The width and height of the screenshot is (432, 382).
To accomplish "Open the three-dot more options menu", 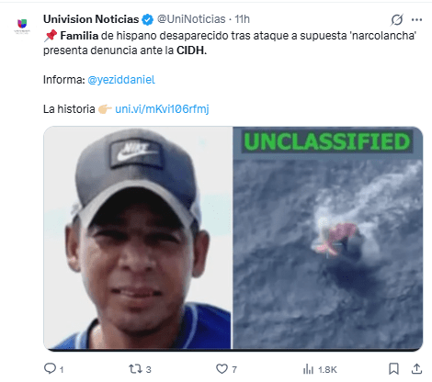I will click(x=416, y=20).
